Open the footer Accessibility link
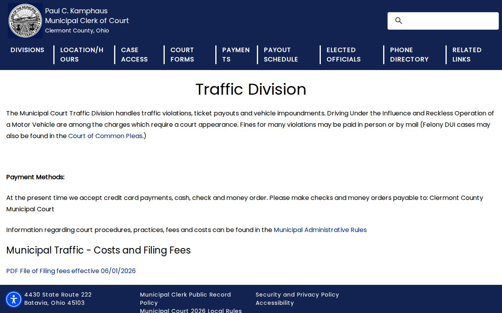502x313 pixels. click(x=275, y=303)
